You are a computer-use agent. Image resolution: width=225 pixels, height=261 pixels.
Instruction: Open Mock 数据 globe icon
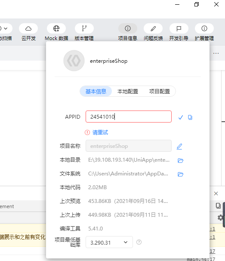56,28
